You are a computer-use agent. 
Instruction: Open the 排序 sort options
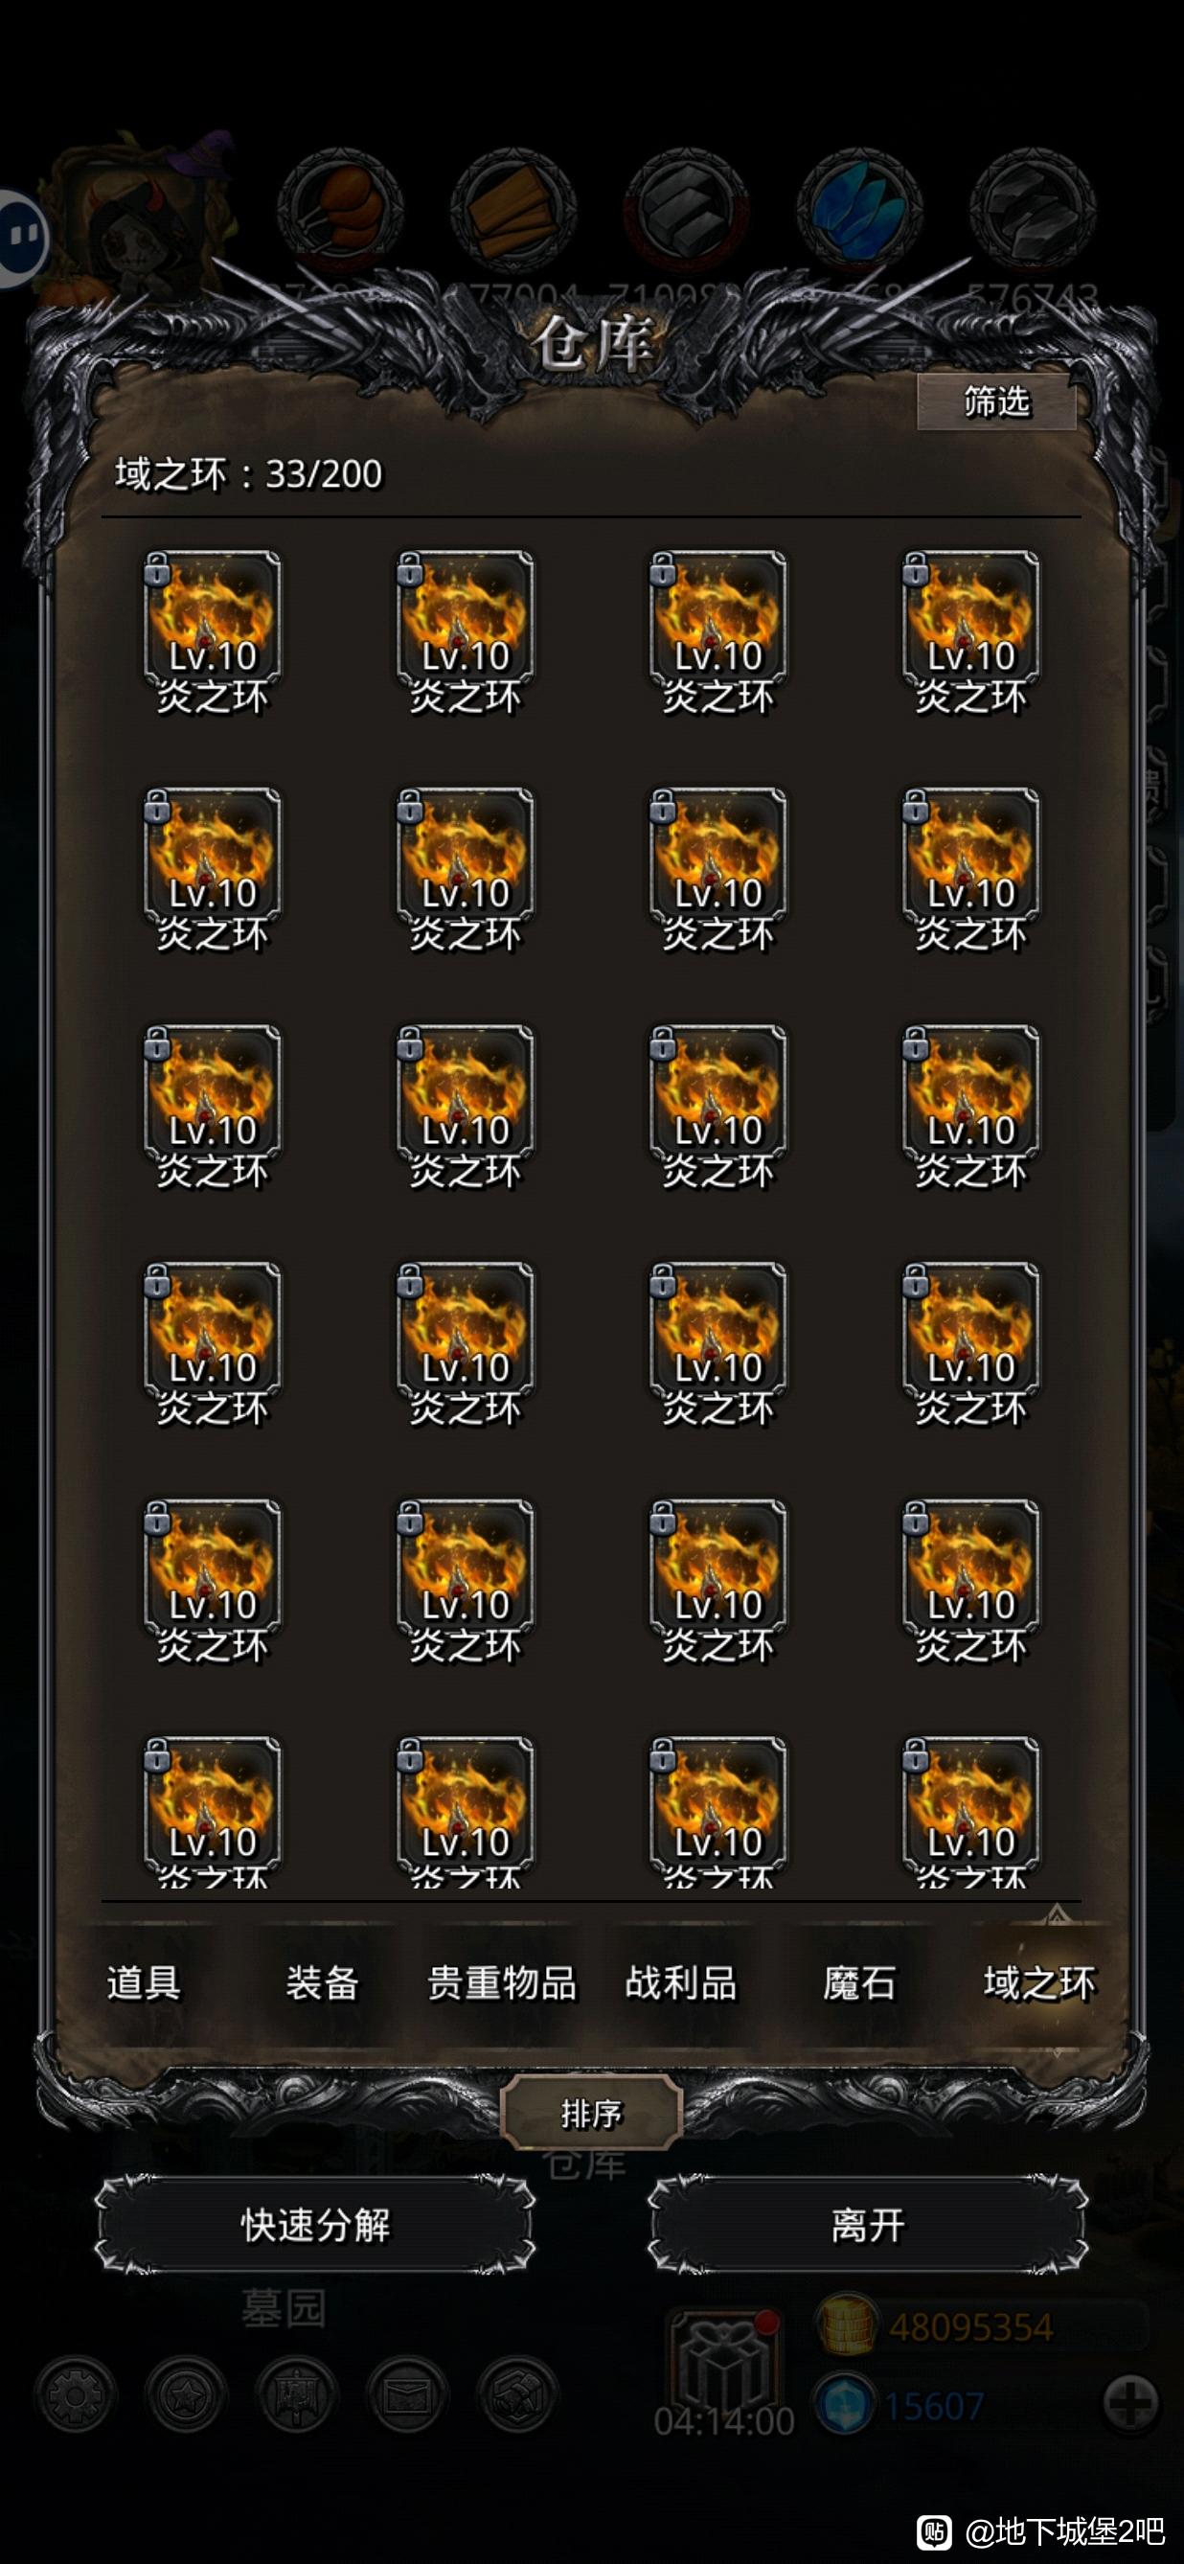pos(591,2113)
